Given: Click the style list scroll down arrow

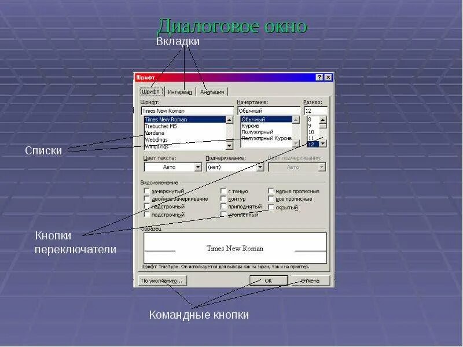Looking at the screenshot, I should click(x=296, y=143).
